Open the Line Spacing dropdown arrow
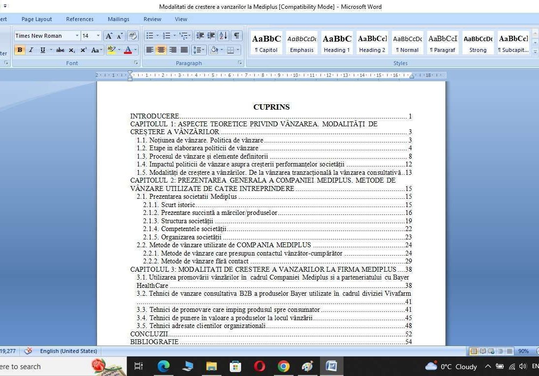539x376 pixels. 202,49
